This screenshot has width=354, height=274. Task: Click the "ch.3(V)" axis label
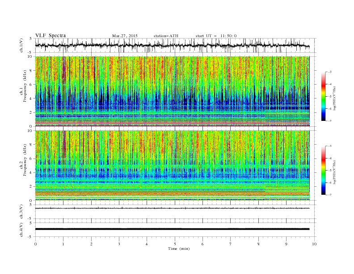[21, 212]
